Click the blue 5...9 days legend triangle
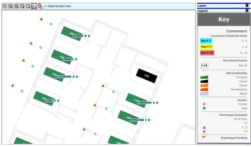251x147 pixels. click(x=204, y=127)
